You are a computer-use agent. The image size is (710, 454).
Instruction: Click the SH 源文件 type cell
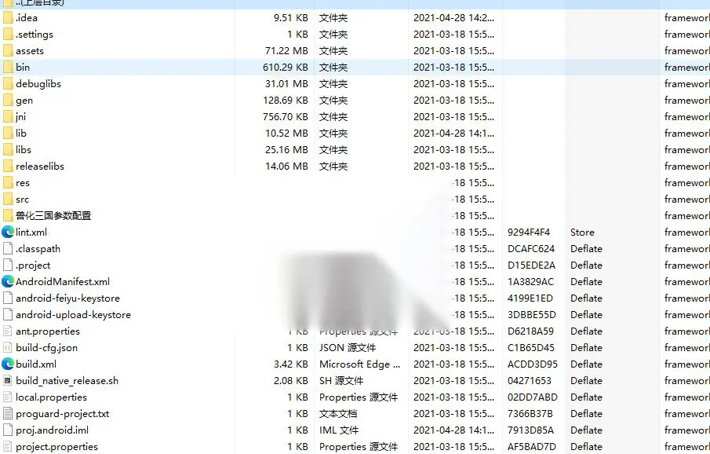[x=341, y=380]
